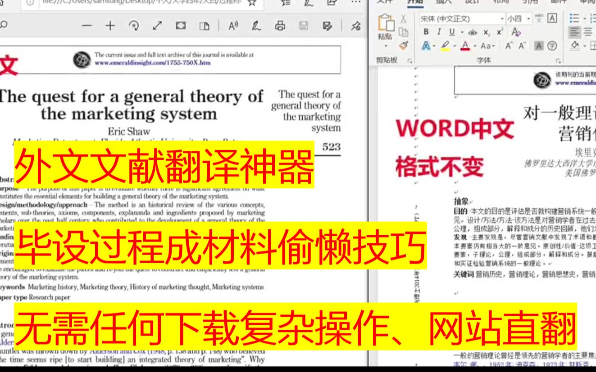Expand the Text Effects dropdown arrow
The height and width of the screenshot is (372, 596).
coord(434,46)
